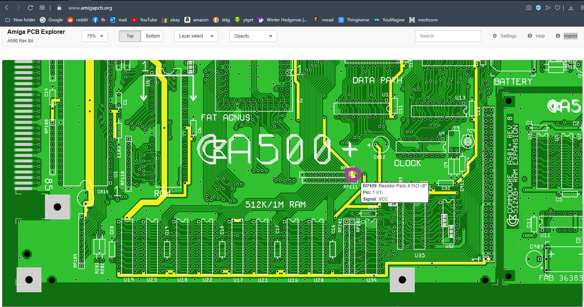Open Settings with the gear icon
The height and width of the screenshot is (307, 584).
505,36
